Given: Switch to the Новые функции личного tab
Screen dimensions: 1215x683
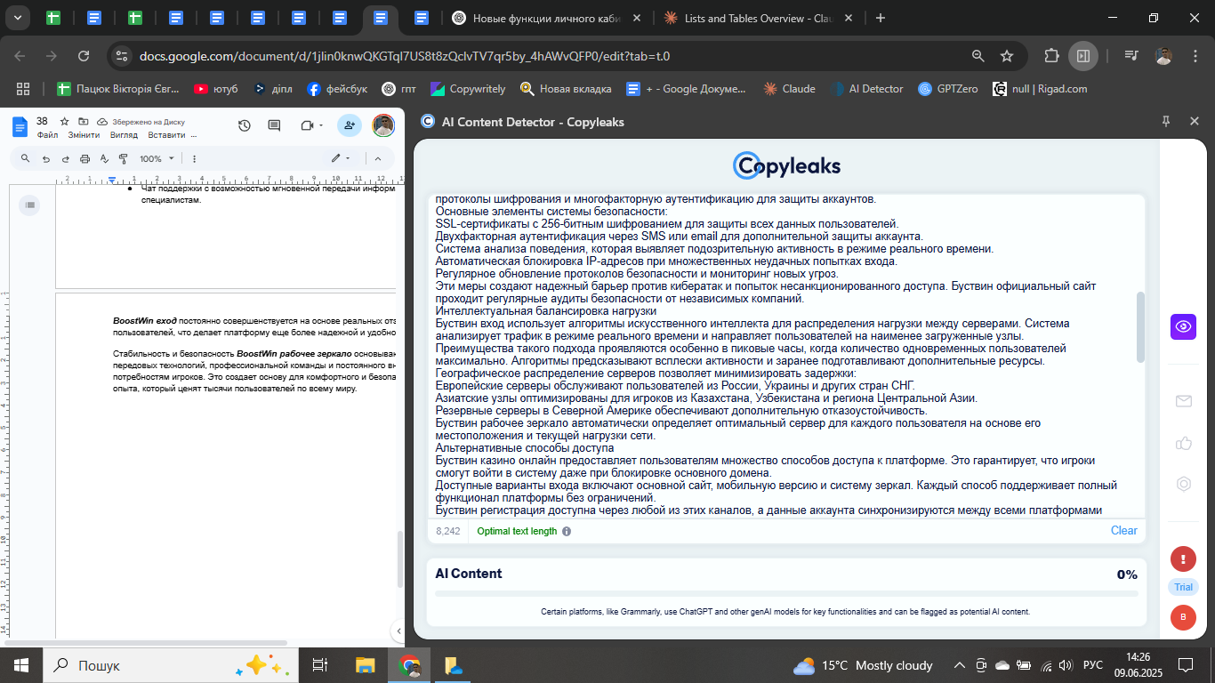Looking at the screenshot, I should 545,18.
